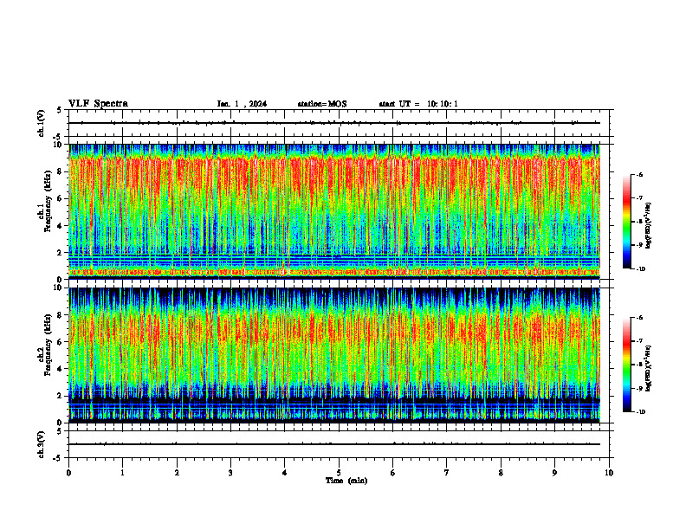Select the "Jan. 1, 2024" date text
Image resolution: width=686 pixels, height=530 pixels.
click(242, 104)
